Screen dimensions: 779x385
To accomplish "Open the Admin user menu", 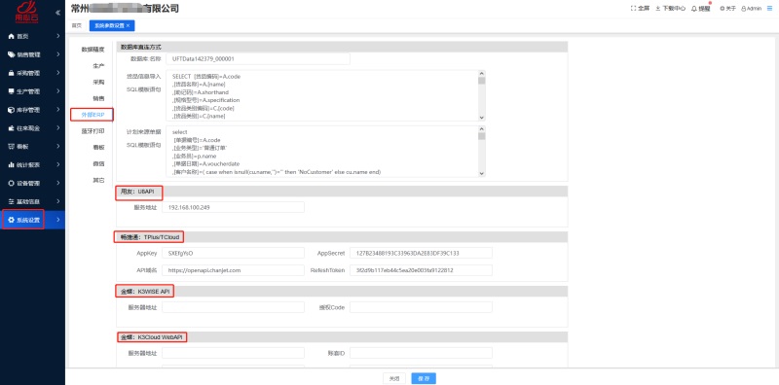I will 751,9.
